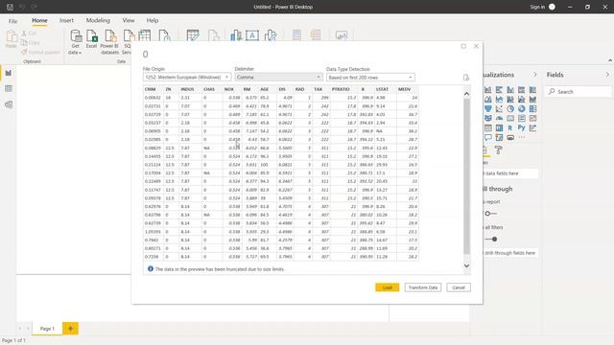Switch to Model view in left sidebar
The image size is (614, 345).
point(9,104)
